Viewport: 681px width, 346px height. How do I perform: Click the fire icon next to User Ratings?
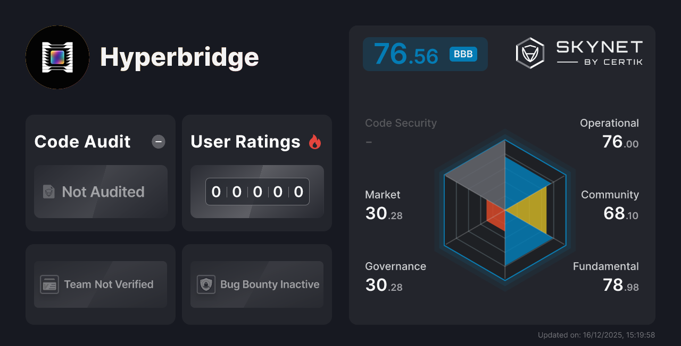coord(315,141)
